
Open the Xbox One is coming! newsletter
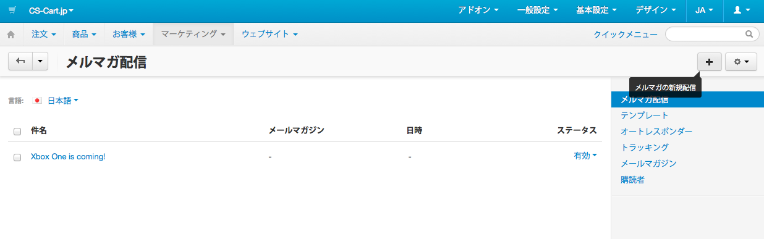pos(68,157)
